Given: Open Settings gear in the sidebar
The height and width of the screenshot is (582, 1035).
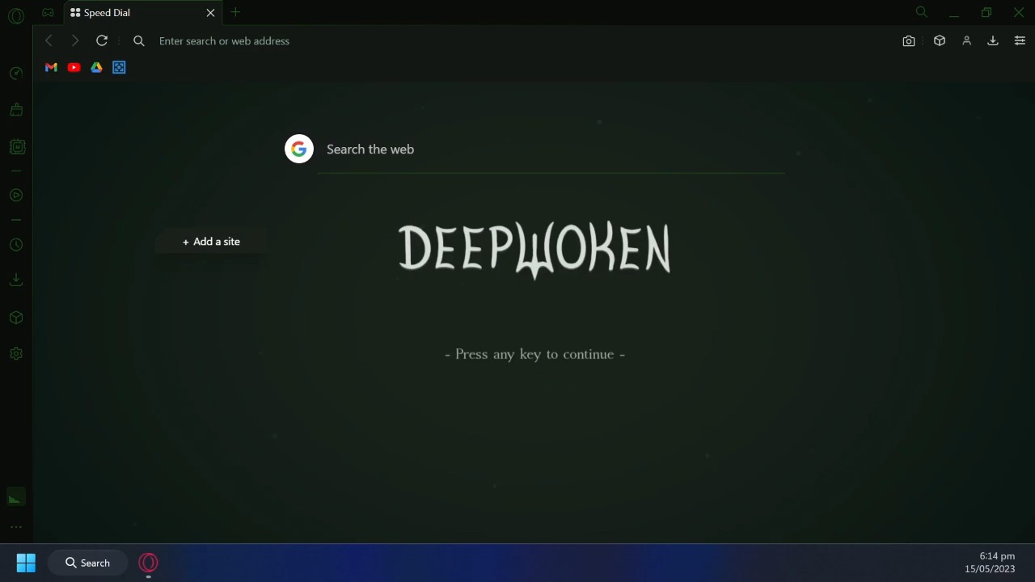Looking at the screenshot, I should click(x=16, y=353).
